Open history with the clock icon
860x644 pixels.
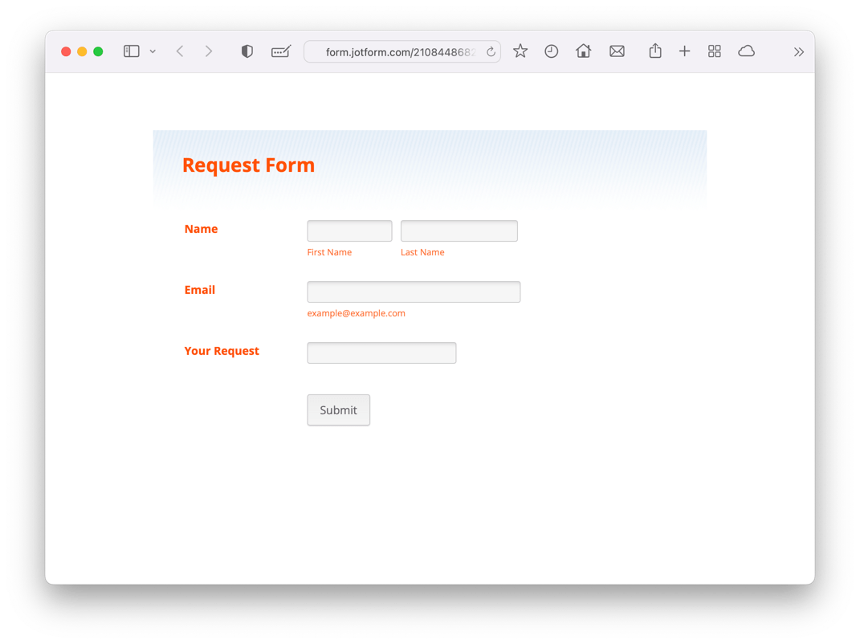(x=551, y=51)
